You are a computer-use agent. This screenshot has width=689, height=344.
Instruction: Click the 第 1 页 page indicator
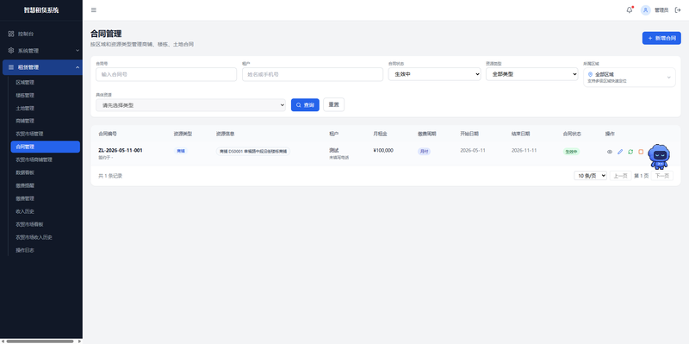click(x=641, y=176)
